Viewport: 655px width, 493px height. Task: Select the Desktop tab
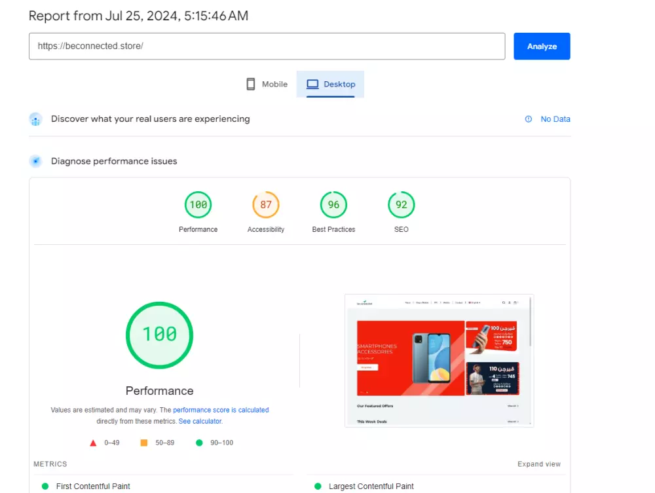coord(330,84)
